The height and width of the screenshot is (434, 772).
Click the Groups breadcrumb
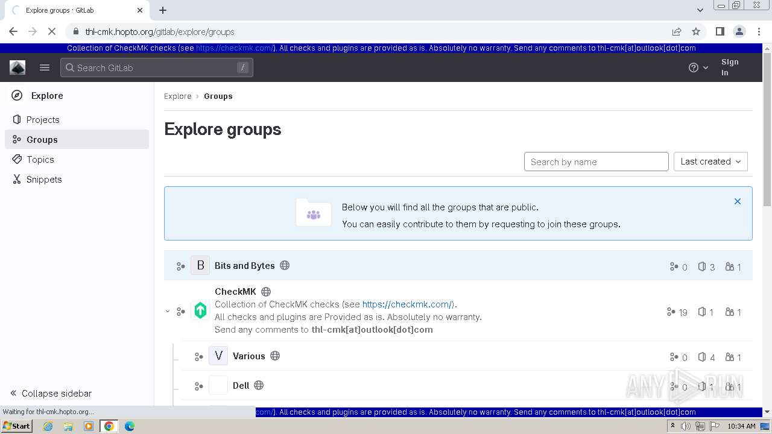point(218,96)
